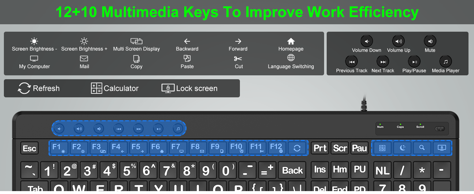The width and height of the screenshot is (474, 194).
Task: Select the Previous Track icon in legend
Action: 352,62
